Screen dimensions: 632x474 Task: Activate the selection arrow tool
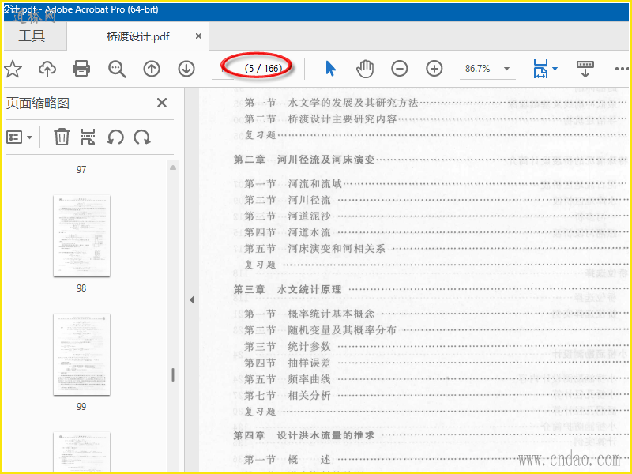330,69
